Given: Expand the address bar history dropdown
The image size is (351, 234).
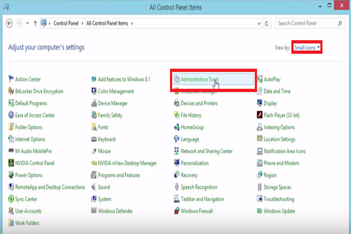Looking at the screenshot, I should pos(259,23).
